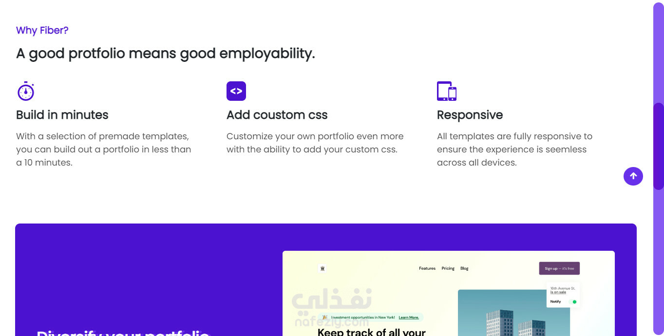Open the Blog menu item in the preview
Screen dimensions: 664x336
(x=464, y=268)
